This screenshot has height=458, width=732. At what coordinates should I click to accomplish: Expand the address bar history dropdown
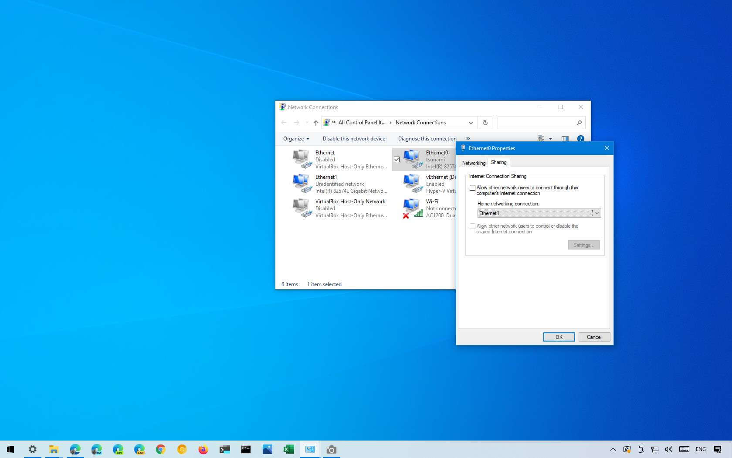(471, 123)
